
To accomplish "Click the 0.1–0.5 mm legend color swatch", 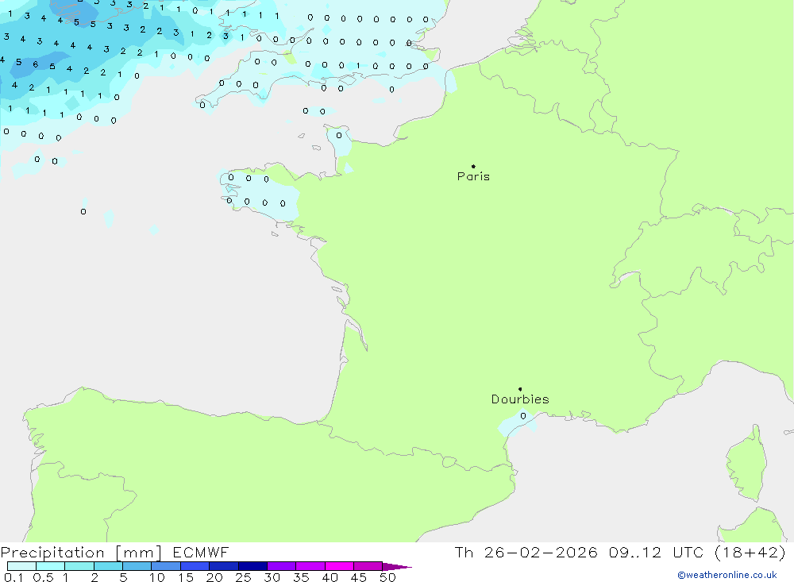I will (x=21, y=566).
